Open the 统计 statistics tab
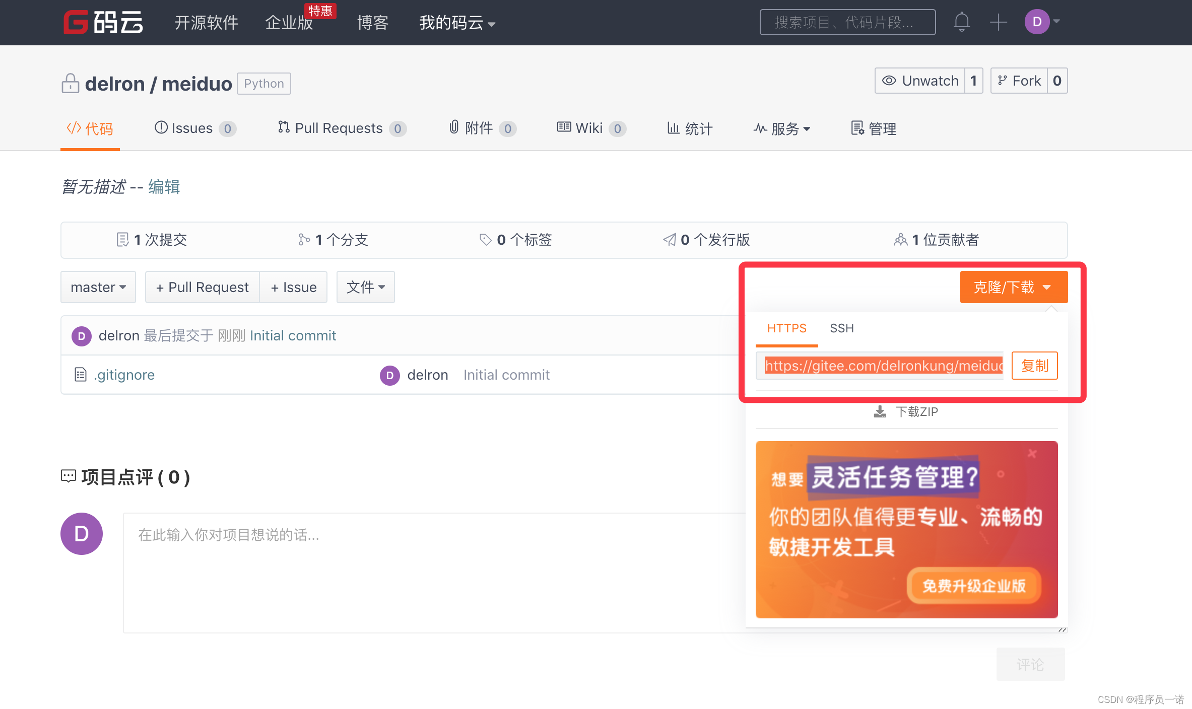This screenshot has height=709, width=1192. click(690, 128)
